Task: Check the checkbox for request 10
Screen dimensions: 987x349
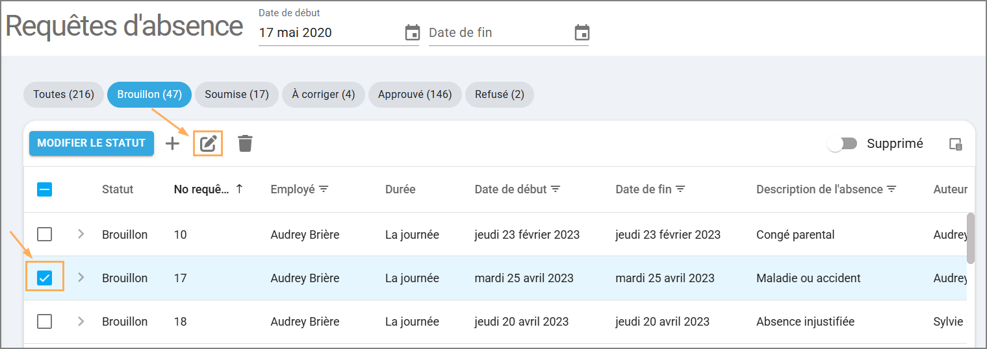Action: click(45, 234)
